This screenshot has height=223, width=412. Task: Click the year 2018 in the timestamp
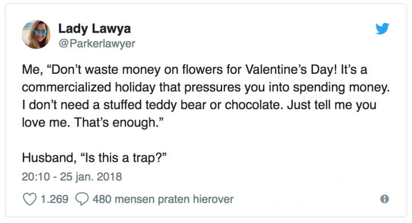coord(109,177)
